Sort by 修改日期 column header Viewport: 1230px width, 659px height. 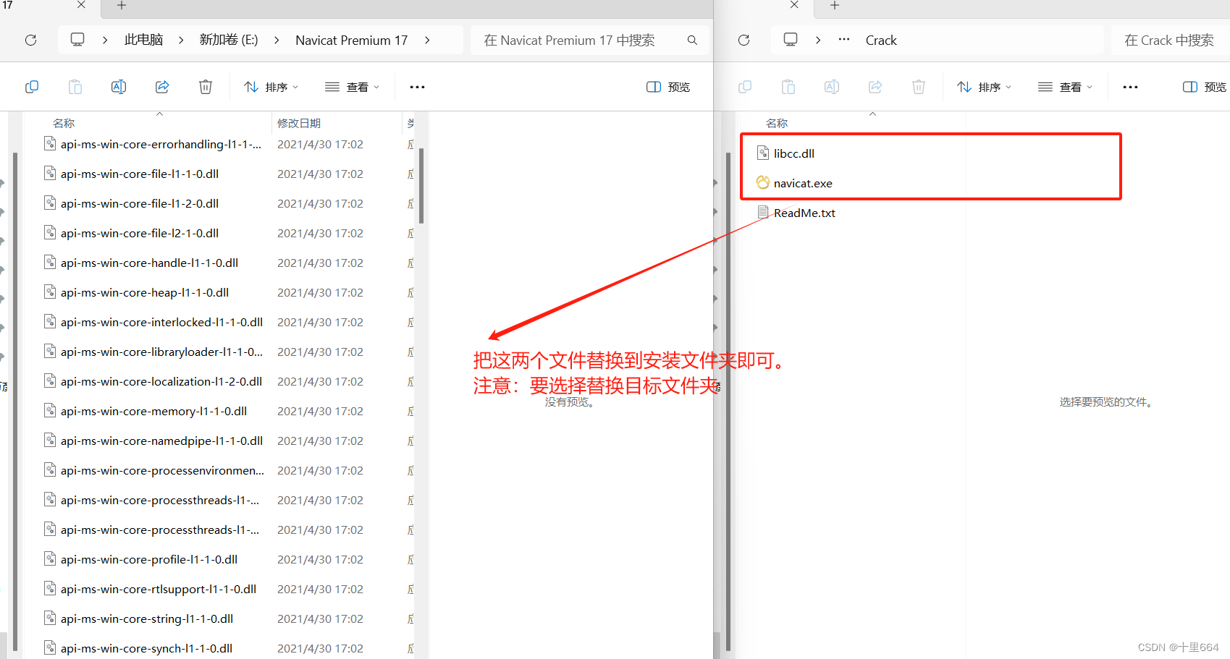(298, 123)
